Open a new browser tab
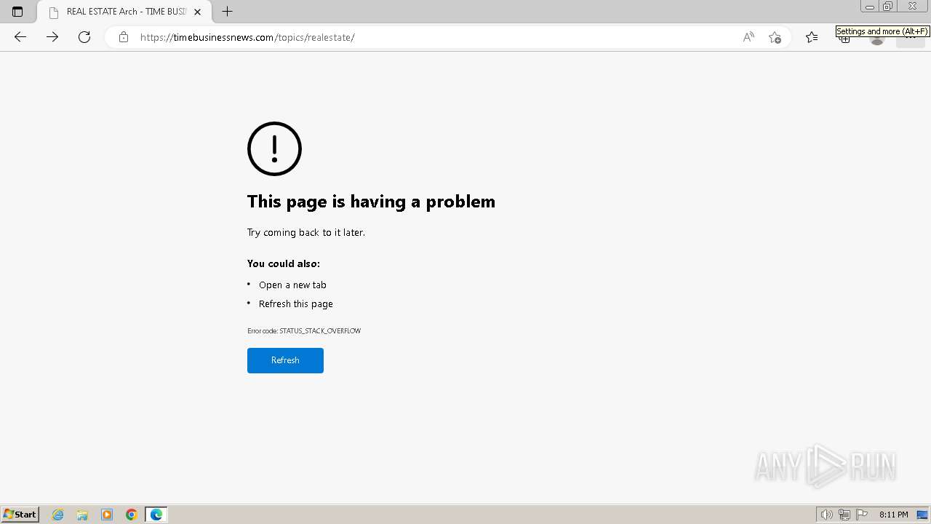The width and height of the screenshot is (931, 524). (228, 12)
